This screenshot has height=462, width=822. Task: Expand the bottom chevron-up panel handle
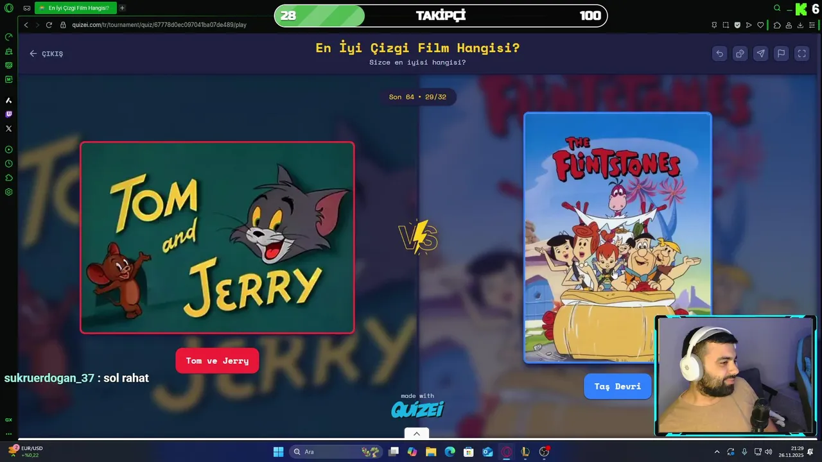tap(417, 434)
